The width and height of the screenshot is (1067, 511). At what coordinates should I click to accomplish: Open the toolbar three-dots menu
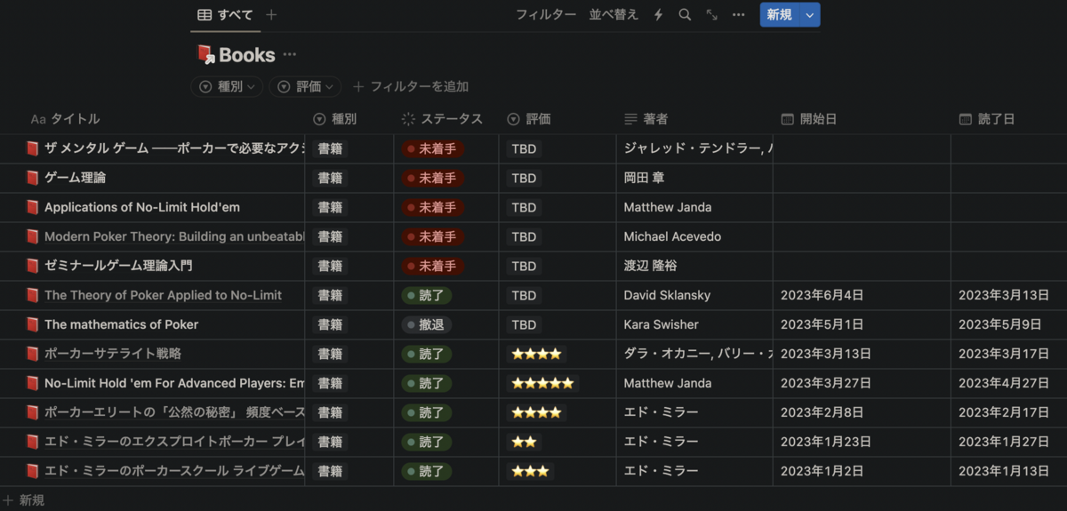click(738, 15)
